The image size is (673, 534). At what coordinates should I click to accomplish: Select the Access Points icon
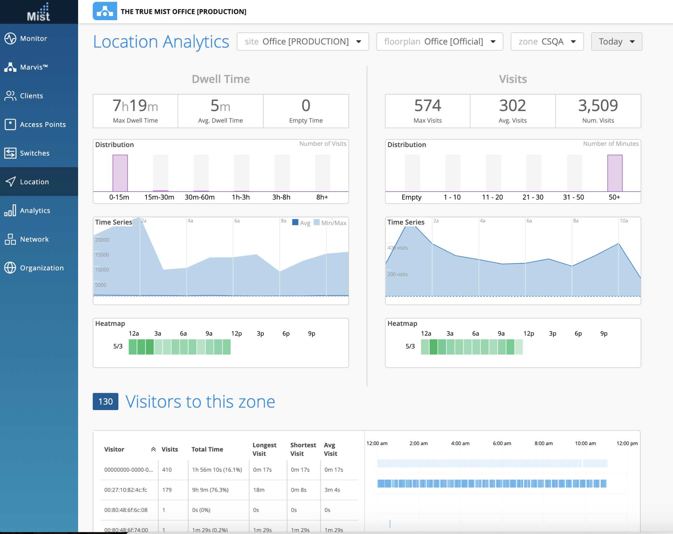coord(10,124)
